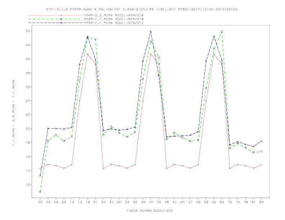Image resolution: width=285 pixels, height=220 pixels.
Task: Click x-axis forecast hour label 63
Action: [x=206, y=202]
